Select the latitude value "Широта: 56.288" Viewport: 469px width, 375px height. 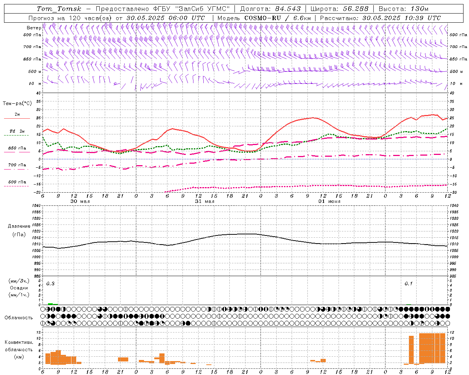click(x=339, y=9)
